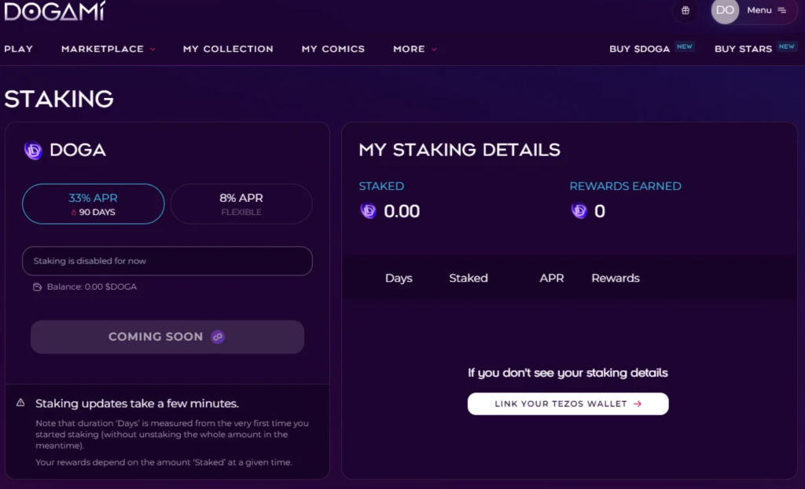Click the wallet icon beside Balance

[38, 287]
